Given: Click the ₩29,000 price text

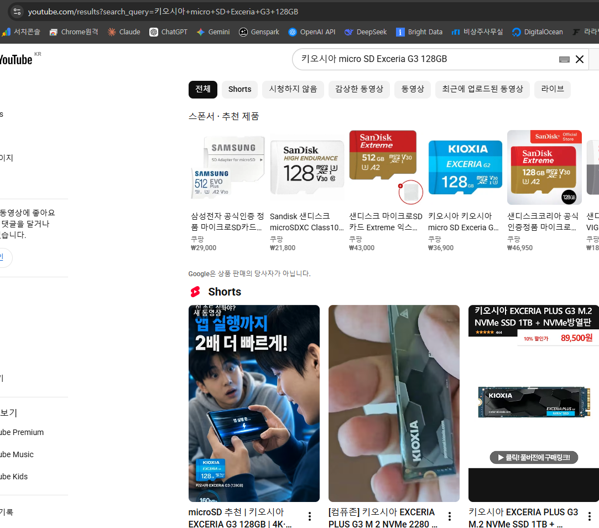Looking at the screenshot, I should pyautogui.click(x=204, y=248).
